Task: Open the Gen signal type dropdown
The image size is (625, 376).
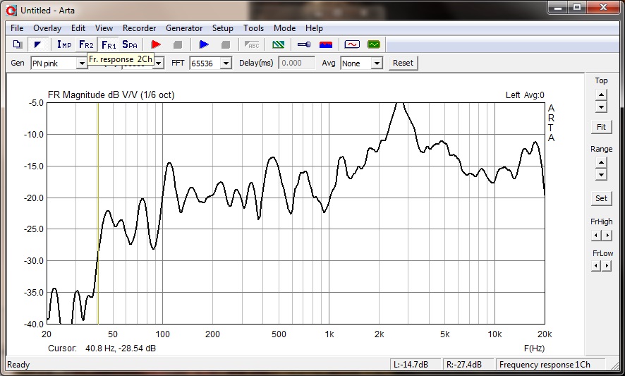Action: click(82, 63)
